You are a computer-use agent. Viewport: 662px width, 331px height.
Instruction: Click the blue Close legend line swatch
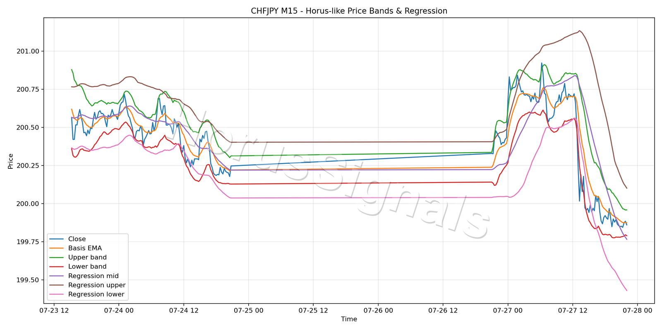click(57, 239)
